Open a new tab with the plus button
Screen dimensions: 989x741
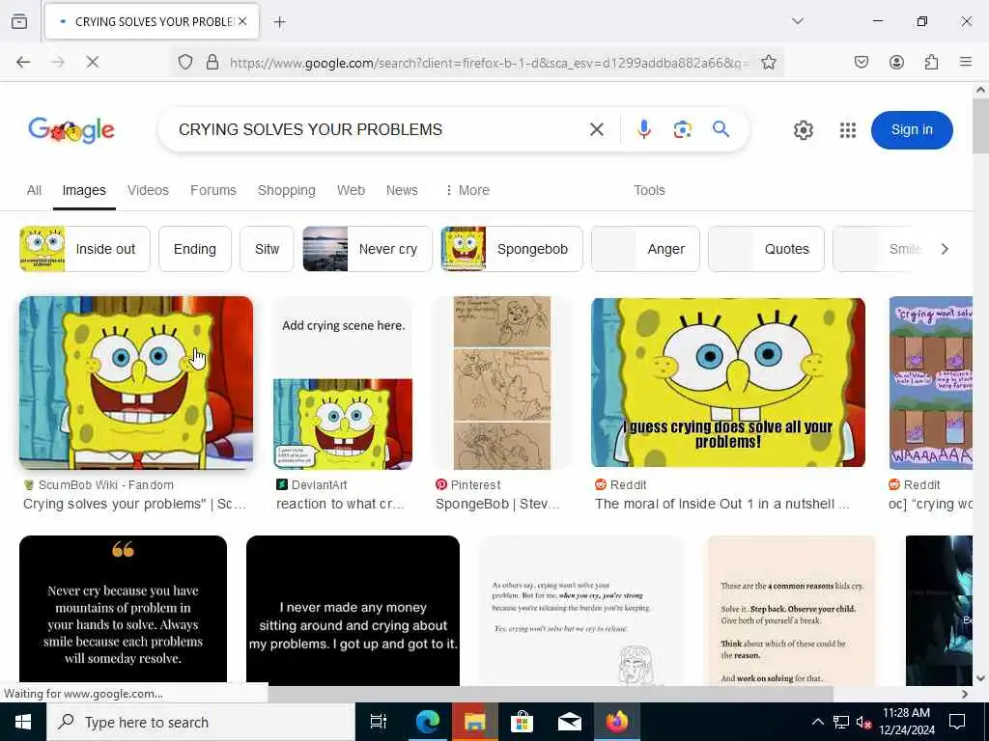click(x=279, y=22)
